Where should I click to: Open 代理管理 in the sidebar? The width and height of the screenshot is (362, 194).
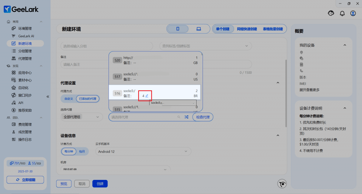(25, 59)
